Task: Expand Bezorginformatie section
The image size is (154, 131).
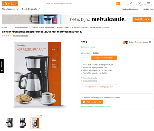Action: coord(90,78)
